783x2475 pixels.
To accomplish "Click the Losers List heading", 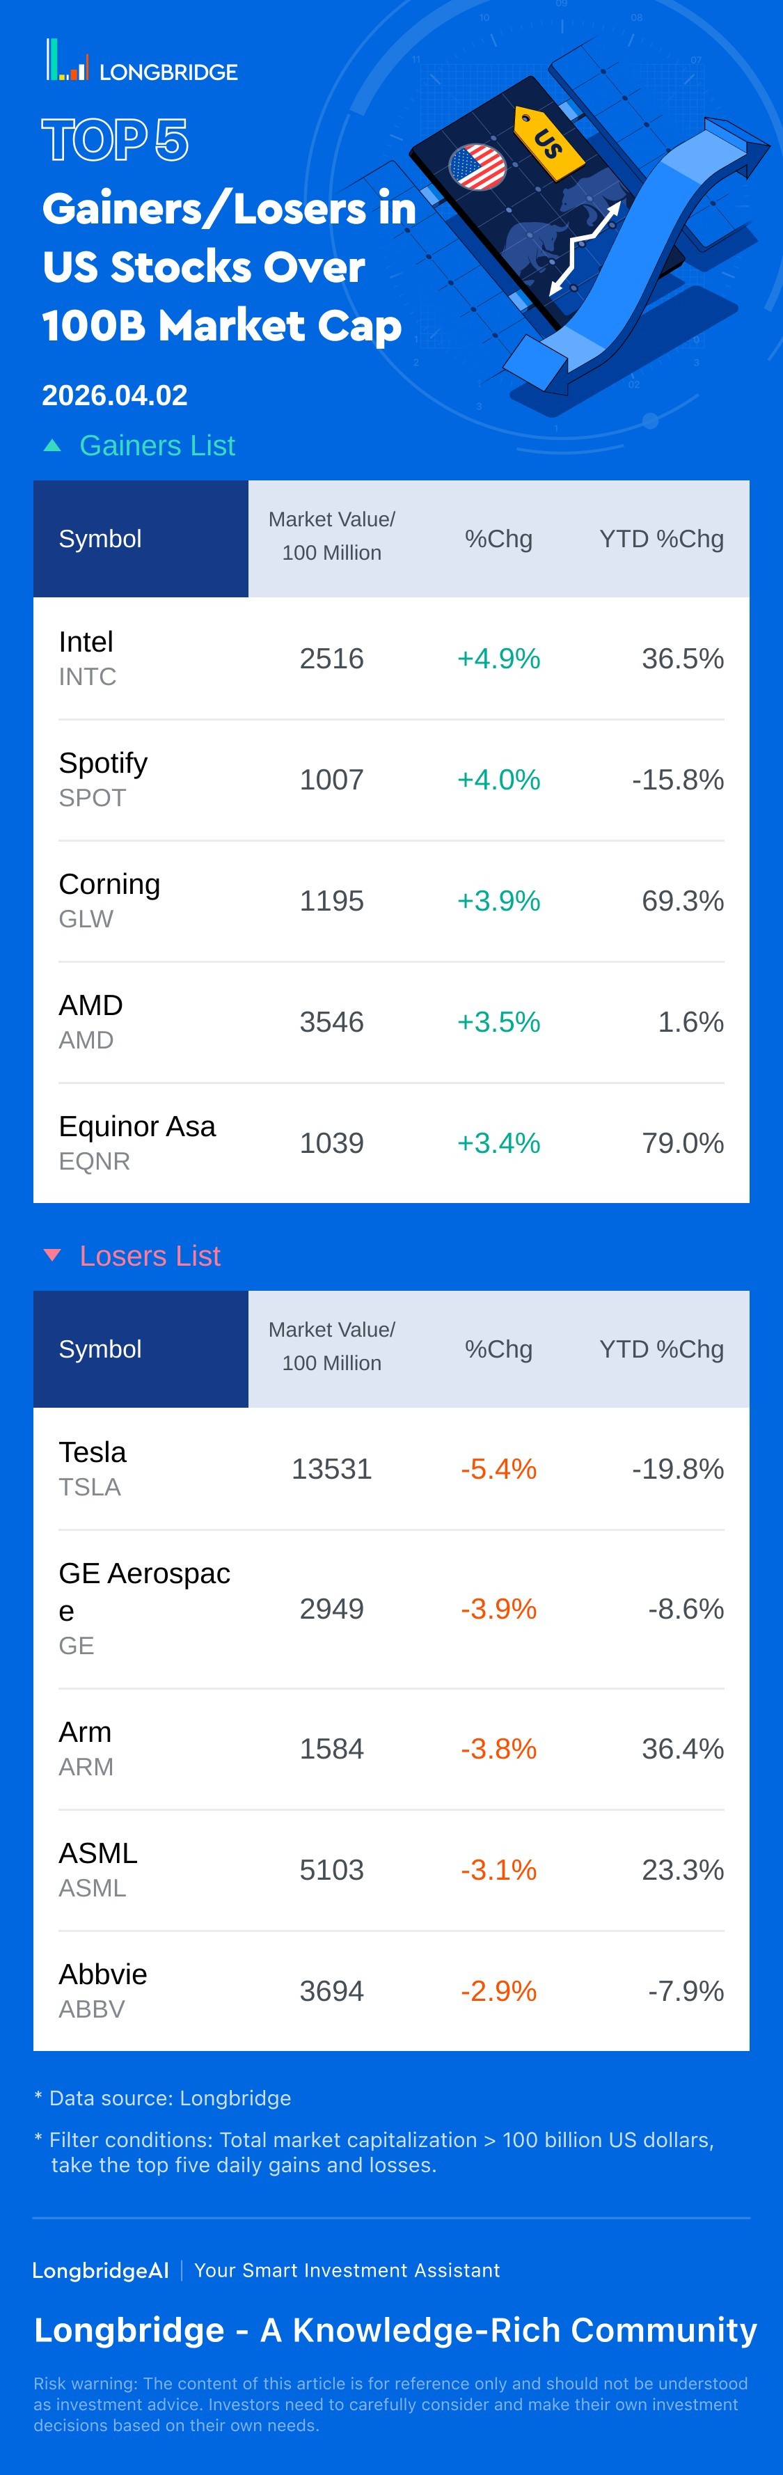I will pos(150,1255).
